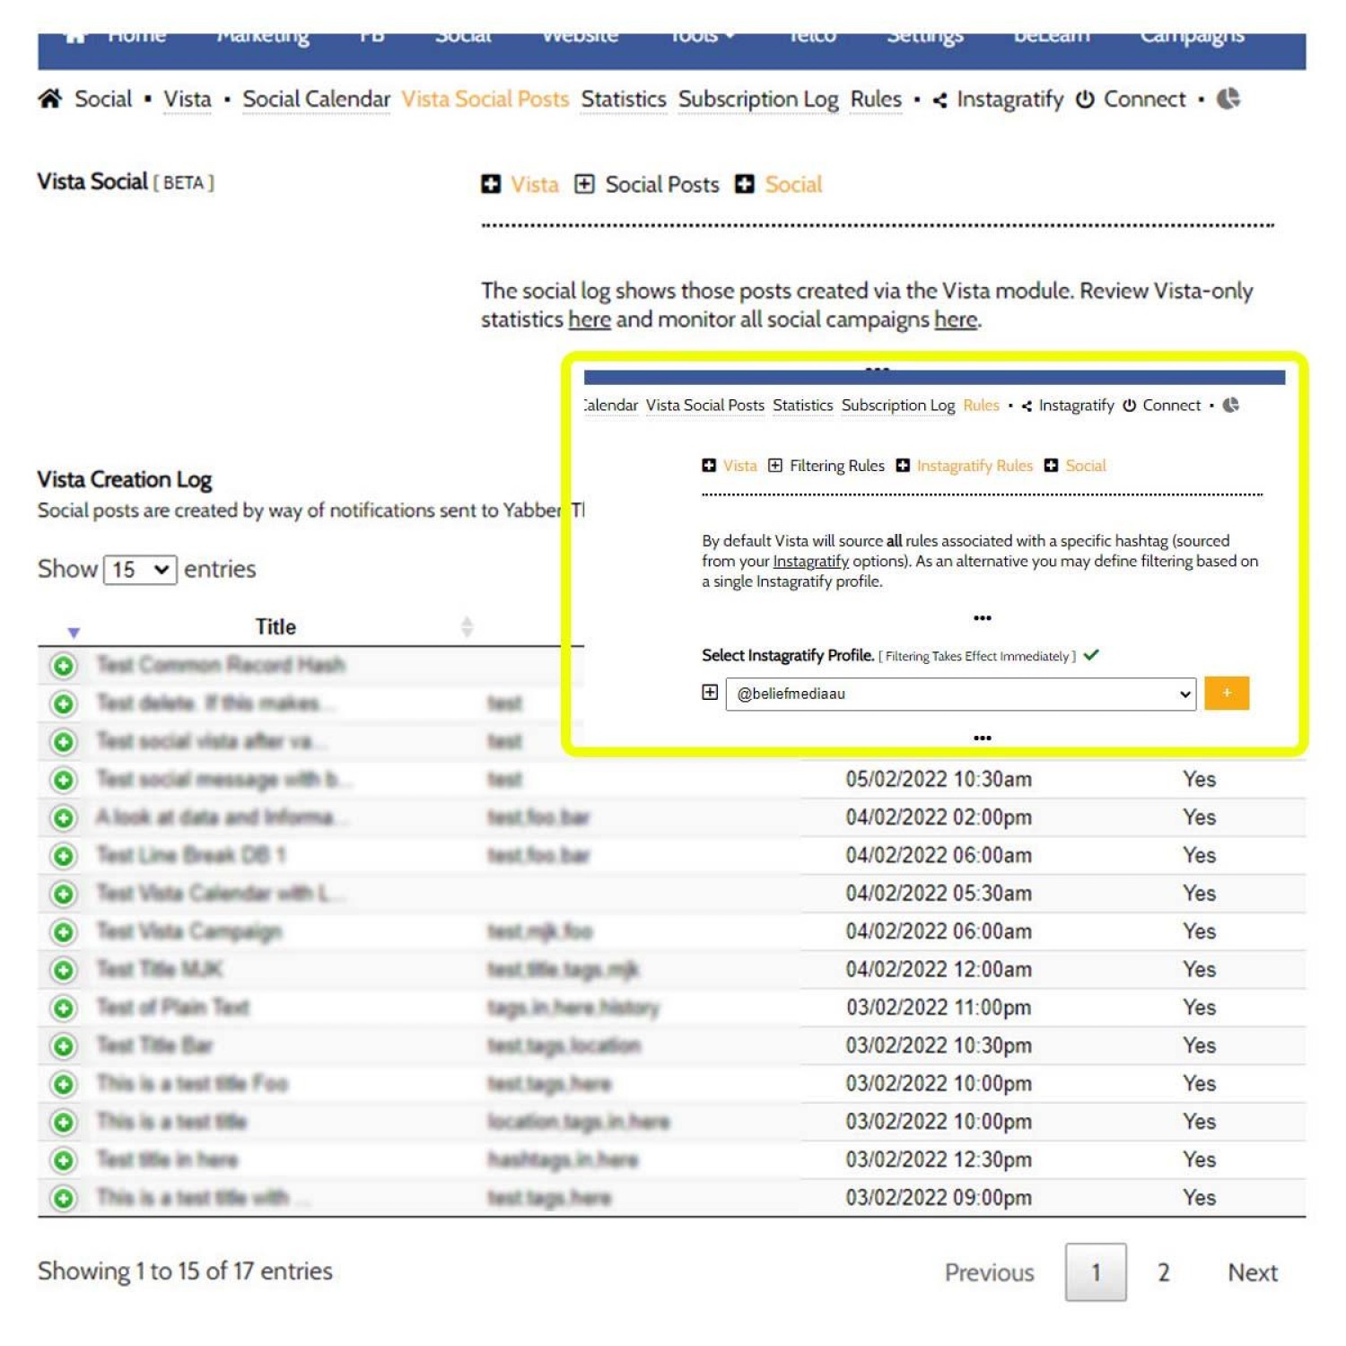Image resolution: width=1346 pixels, height=1346 pixels.
Task: Click the plus icon next to Filtering Rules
Action: pyautogui.click(x=775, y=466)
